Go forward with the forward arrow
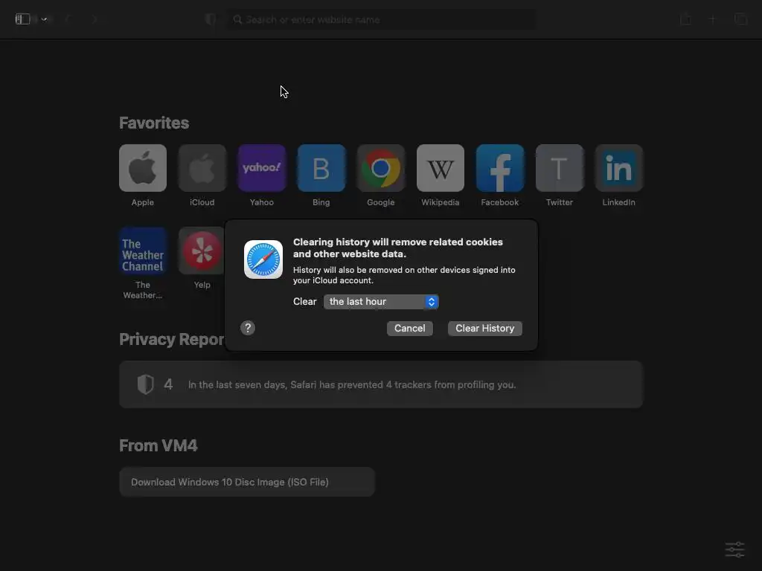Screen dimensions: 762x571 pyautogui.click(x=95, y=19)
